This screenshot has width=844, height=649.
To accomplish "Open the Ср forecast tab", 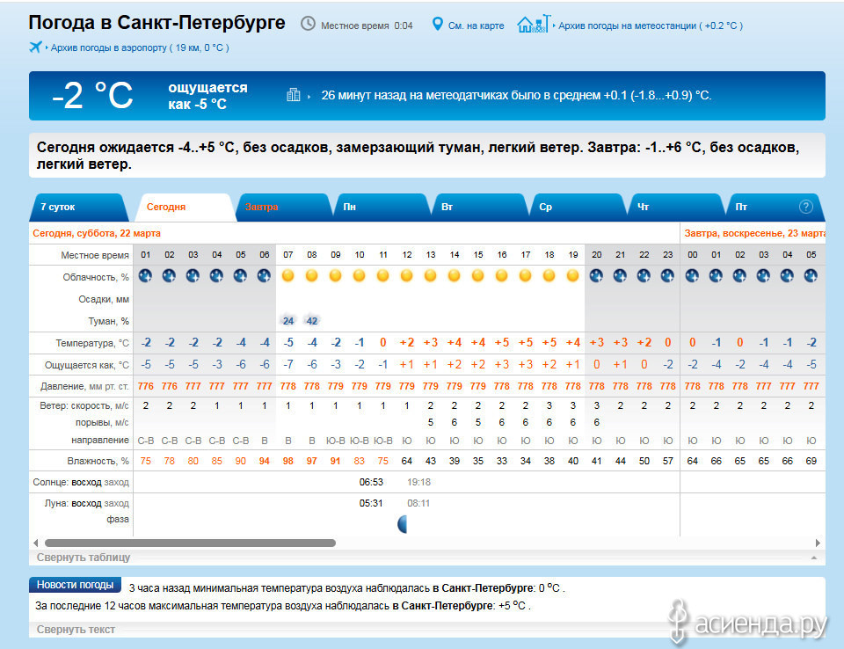I will pyautogui.click(x=578, y=208).
